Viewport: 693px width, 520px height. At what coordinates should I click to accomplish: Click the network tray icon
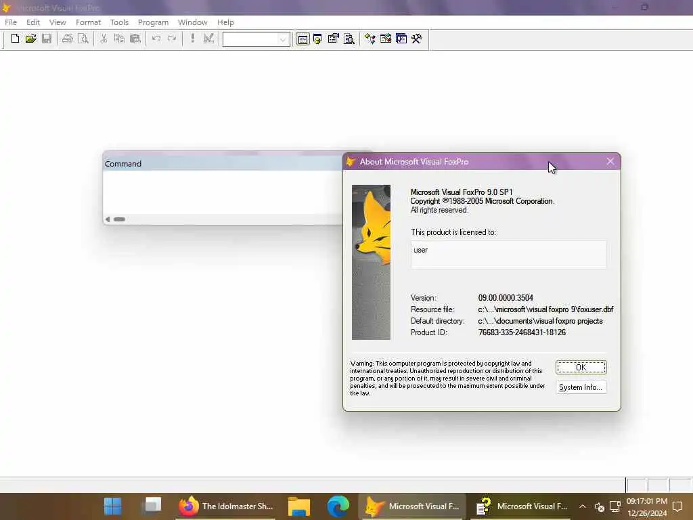(x=614, y=506)
